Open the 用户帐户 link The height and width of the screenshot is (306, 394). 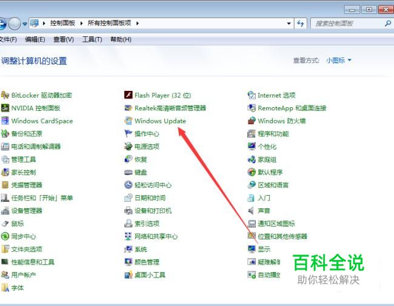[x=24, y=275]
